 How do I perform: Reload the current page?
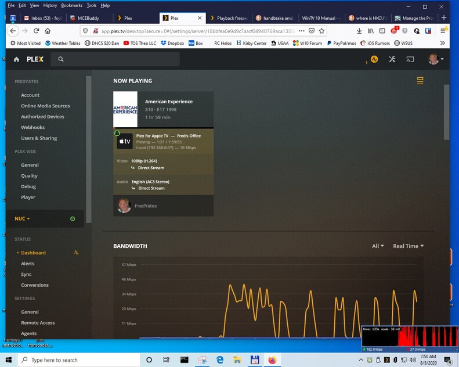coord(37,31)
